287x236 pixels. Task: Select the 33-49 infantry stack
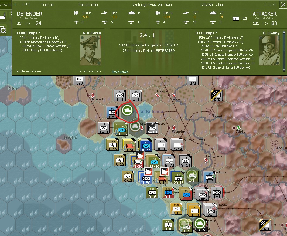point(153,161)
